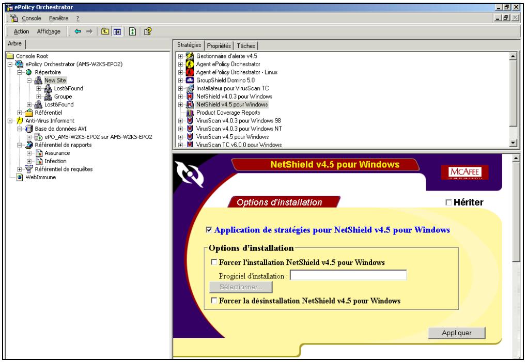The width and height of the screenshot is (527, 362).
Task: Open the Action menu
Action: (21, 31)
